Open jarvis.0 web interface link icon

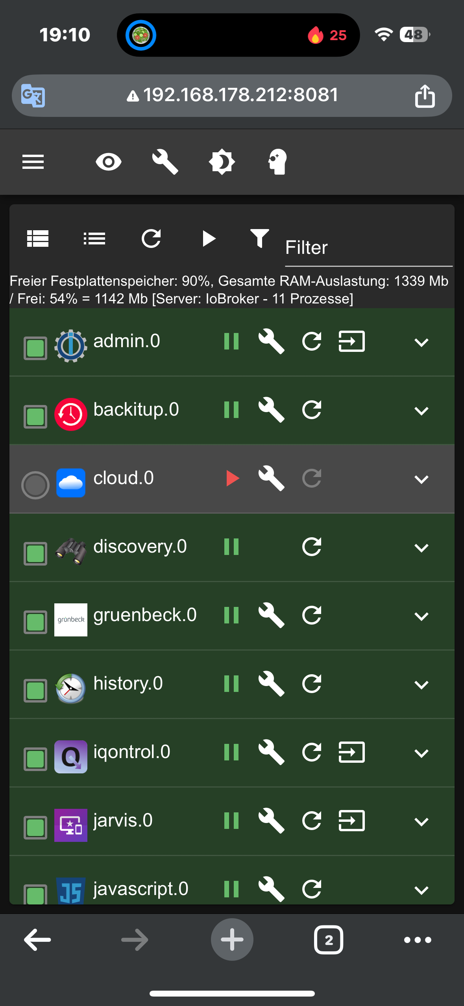tap(351, 821)
